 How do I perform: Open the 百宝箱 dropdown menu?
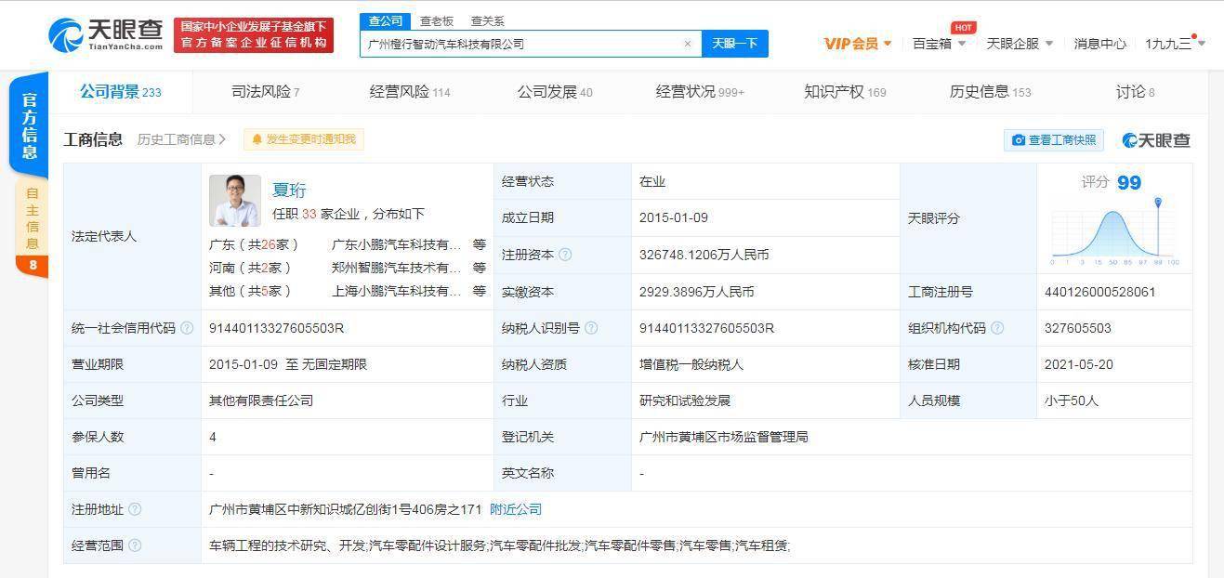(939, 44)
